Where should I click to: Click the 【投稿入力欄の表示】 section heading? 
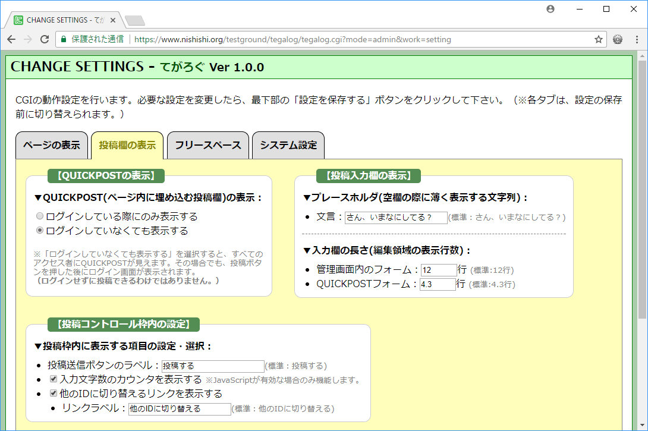point(368,175)
